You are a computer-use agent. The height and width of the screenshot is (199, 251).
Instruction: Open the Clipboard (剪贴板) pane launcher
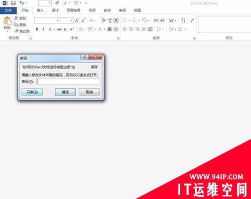(x=31, y=38)
